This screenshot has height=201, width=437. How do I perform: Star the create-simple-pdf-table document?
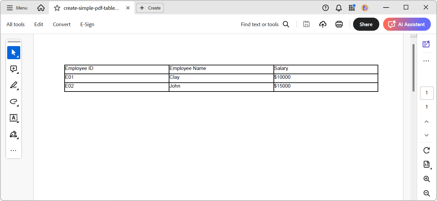coord(57,8)
